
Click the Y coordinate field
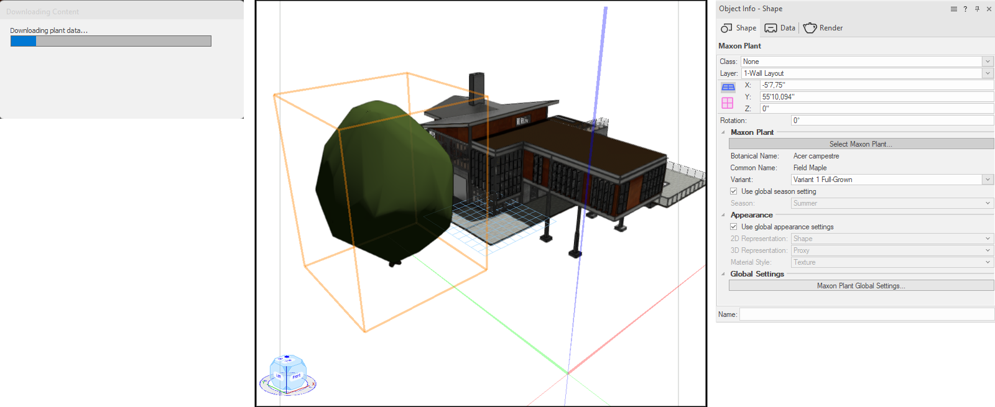click(877, 97)
